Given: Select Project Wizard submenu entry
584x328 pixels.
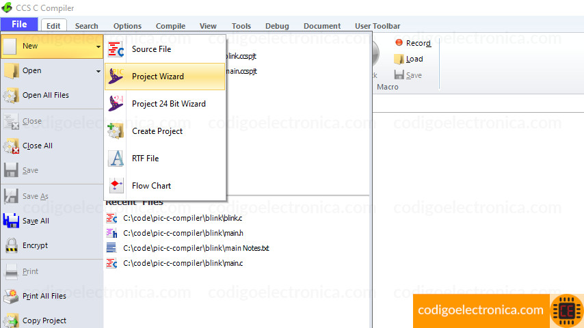Looking at the screenshot, I should 165,77.
